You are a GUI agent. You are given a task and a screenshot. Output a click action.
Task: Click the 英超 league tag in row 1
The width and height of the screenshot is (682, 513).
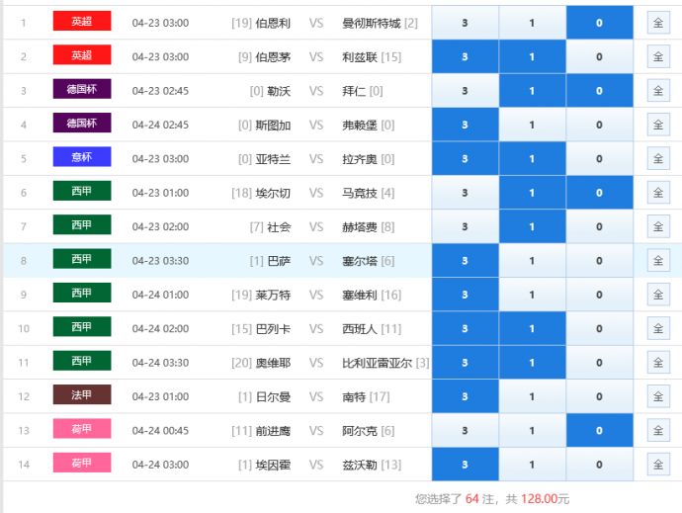82,22
